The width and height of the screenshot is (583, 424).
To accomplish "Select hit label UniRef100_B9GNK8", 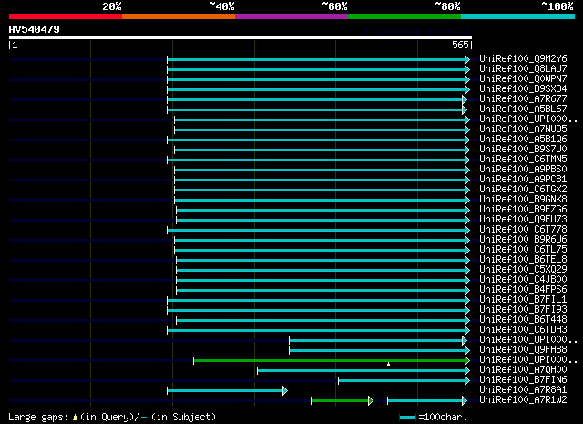I will pos(523,199).
